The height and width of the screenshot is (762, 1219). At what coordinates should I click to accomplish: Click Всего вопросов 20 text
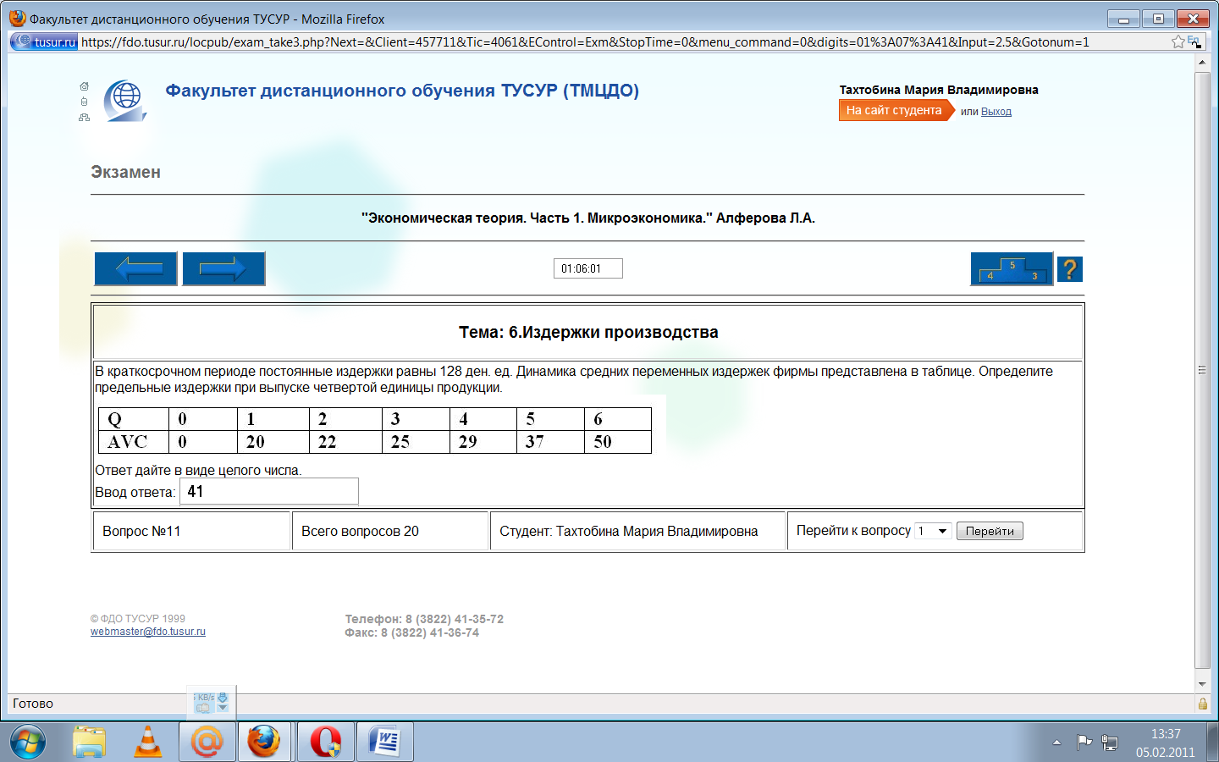(x=360, y=531)
